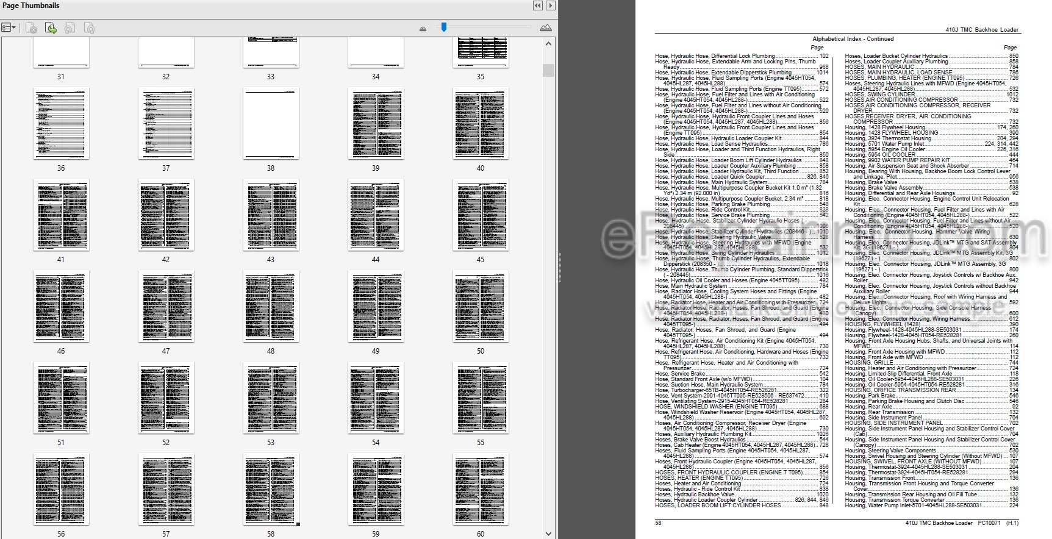Viewport: 1052px width, 539px height.
Task: Select page 49 thumbnail
Action: coord(376,307)
